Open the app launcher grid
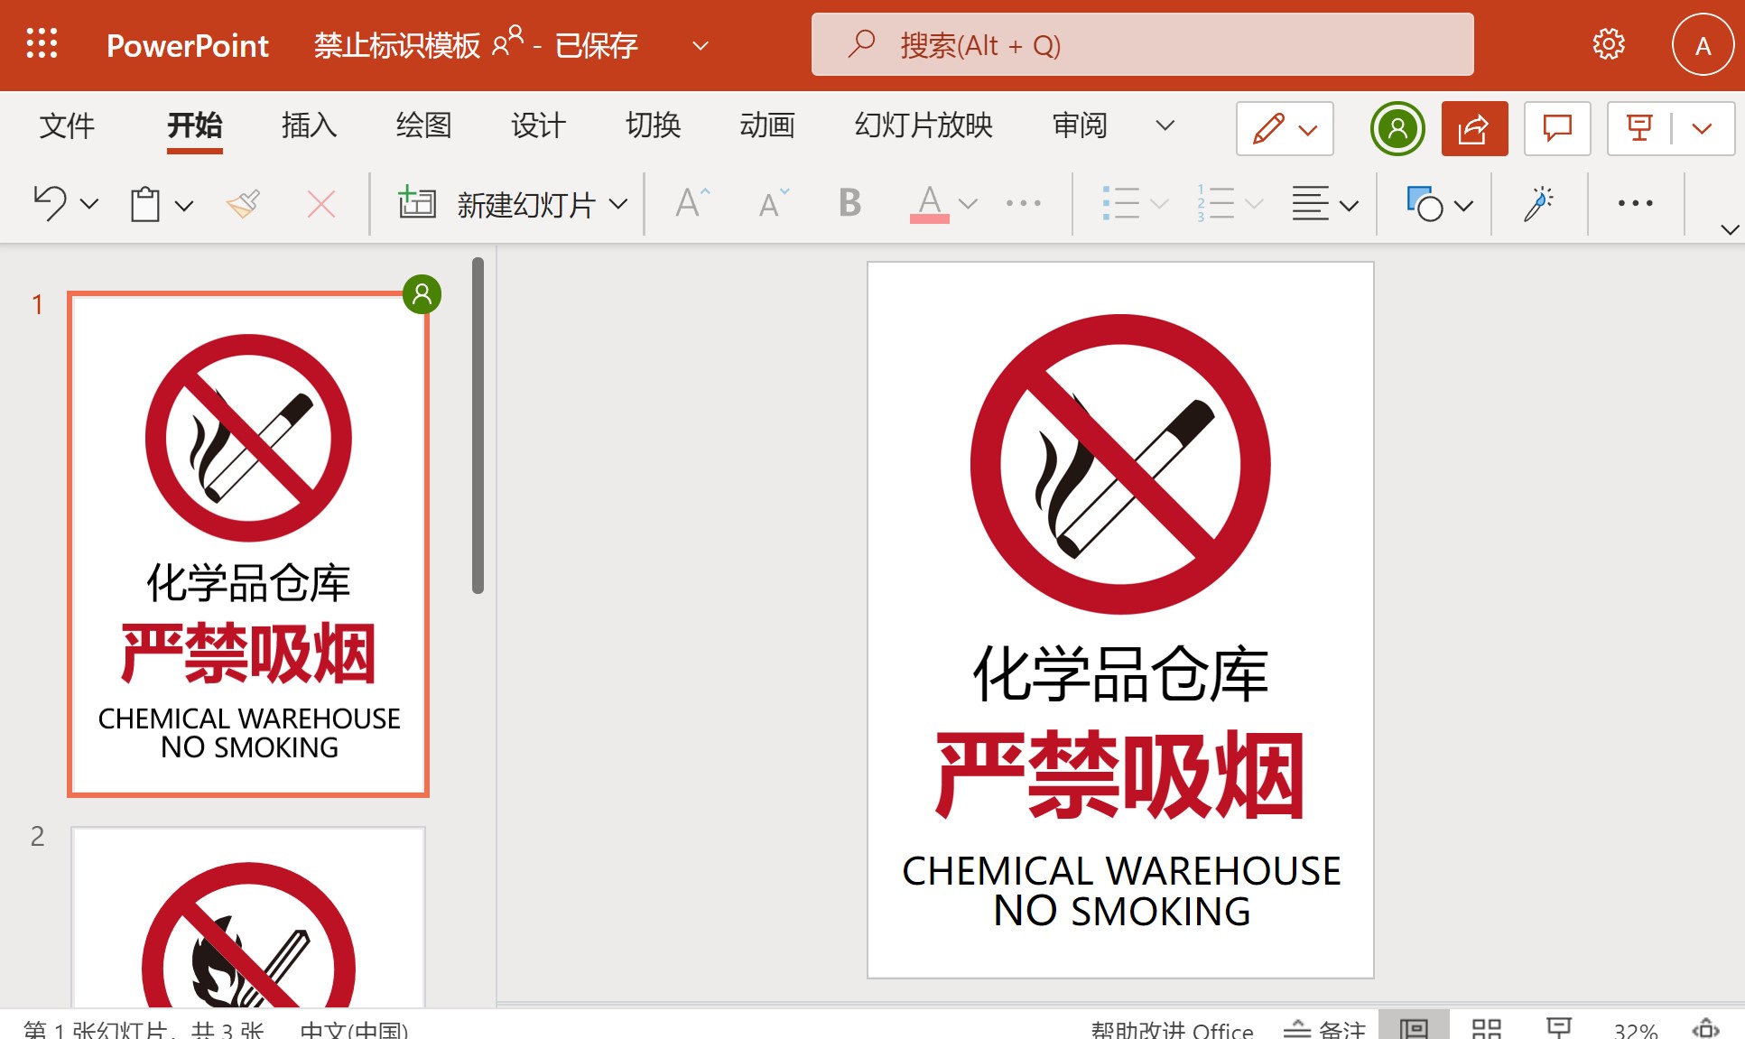 42,44
